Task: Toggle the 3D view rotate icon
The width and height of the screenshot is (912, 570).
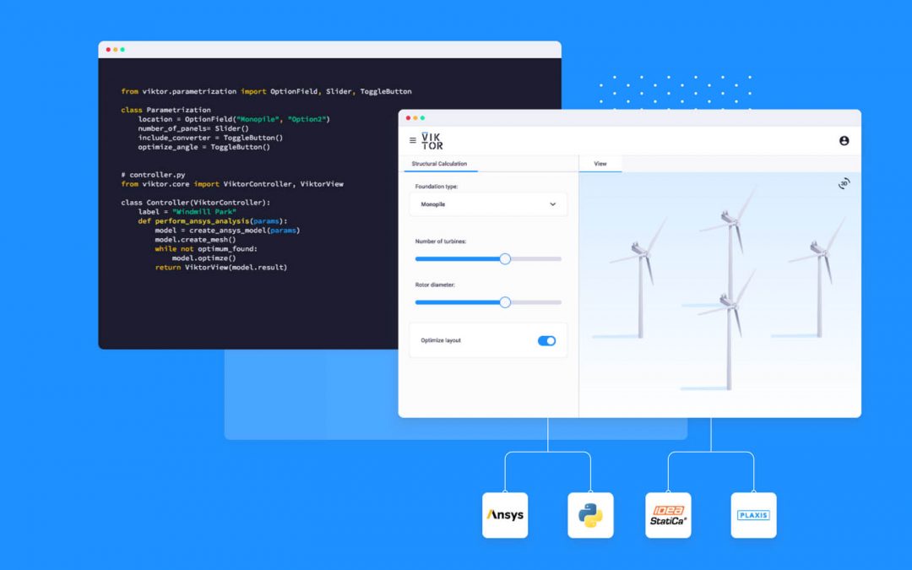Action: pos(844,183)
